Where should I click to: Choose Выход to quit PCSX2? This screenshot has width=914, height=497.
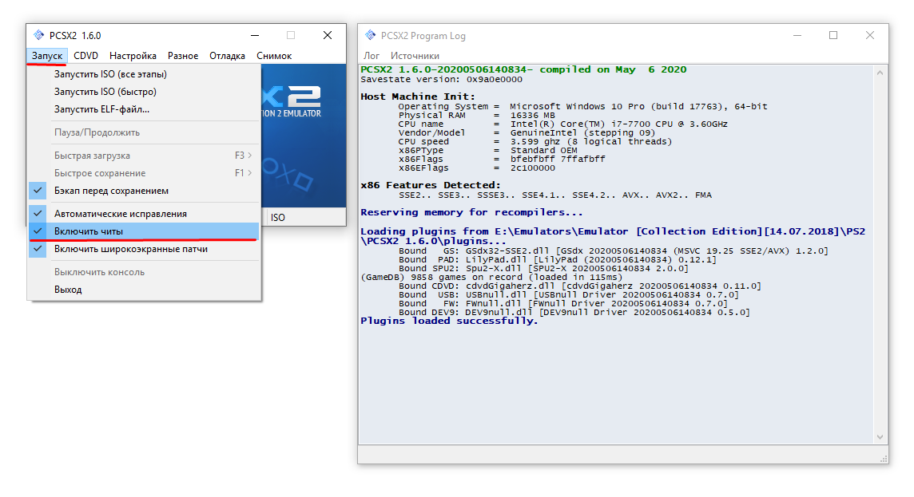(x=144, y=290)
